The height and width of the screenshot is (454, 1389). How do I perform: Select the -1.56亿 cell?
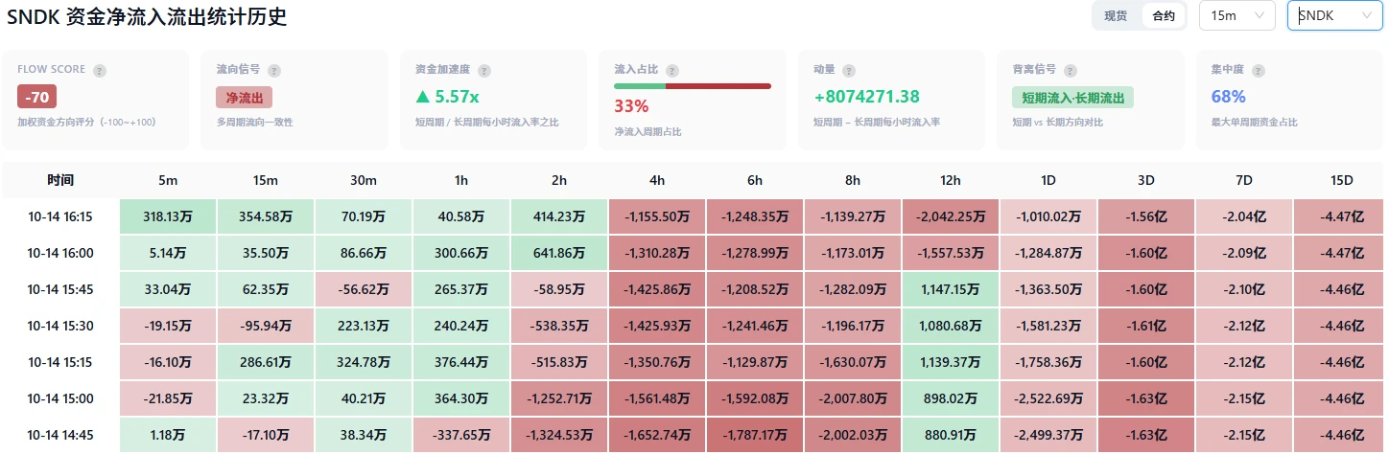(1146, 216)
